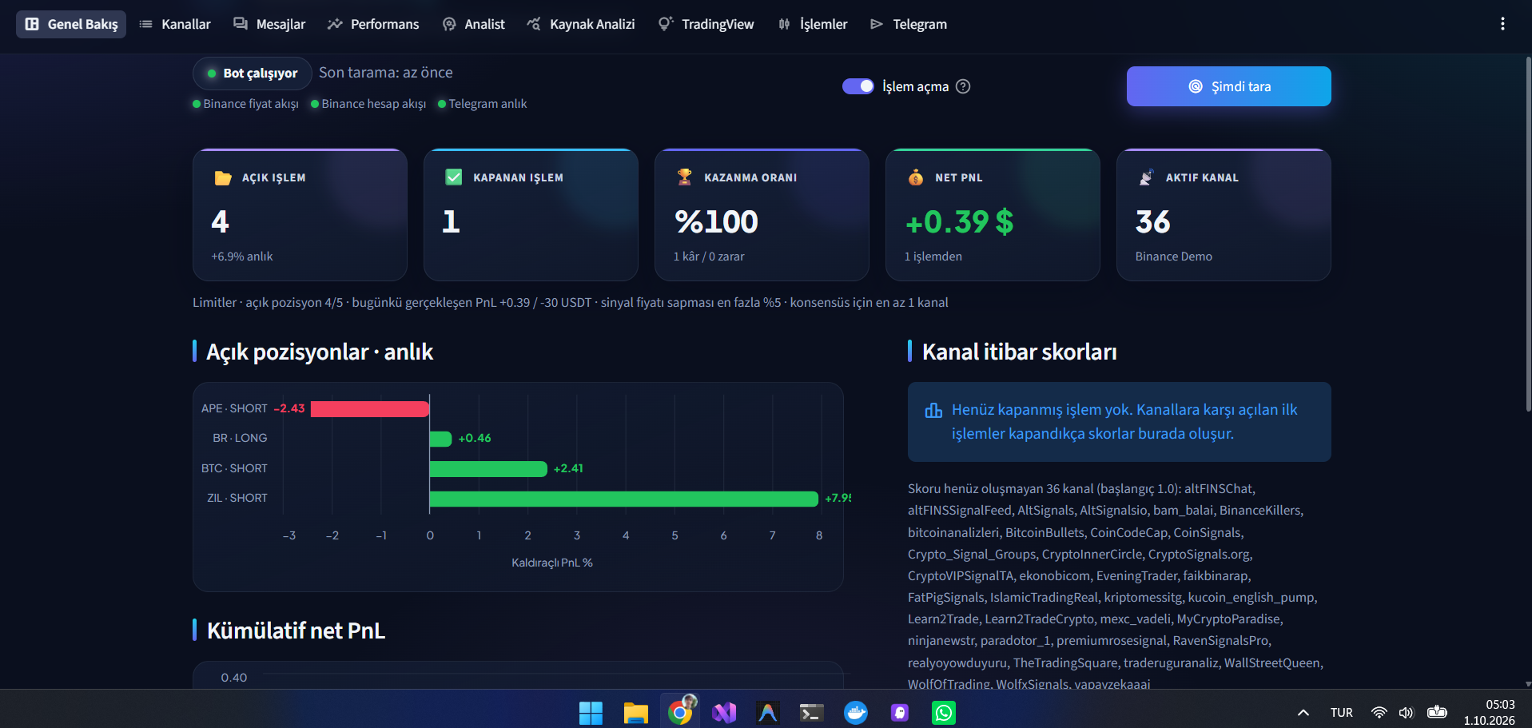
Task: Click the İşlem açma help icon
Action: point(963,86)
